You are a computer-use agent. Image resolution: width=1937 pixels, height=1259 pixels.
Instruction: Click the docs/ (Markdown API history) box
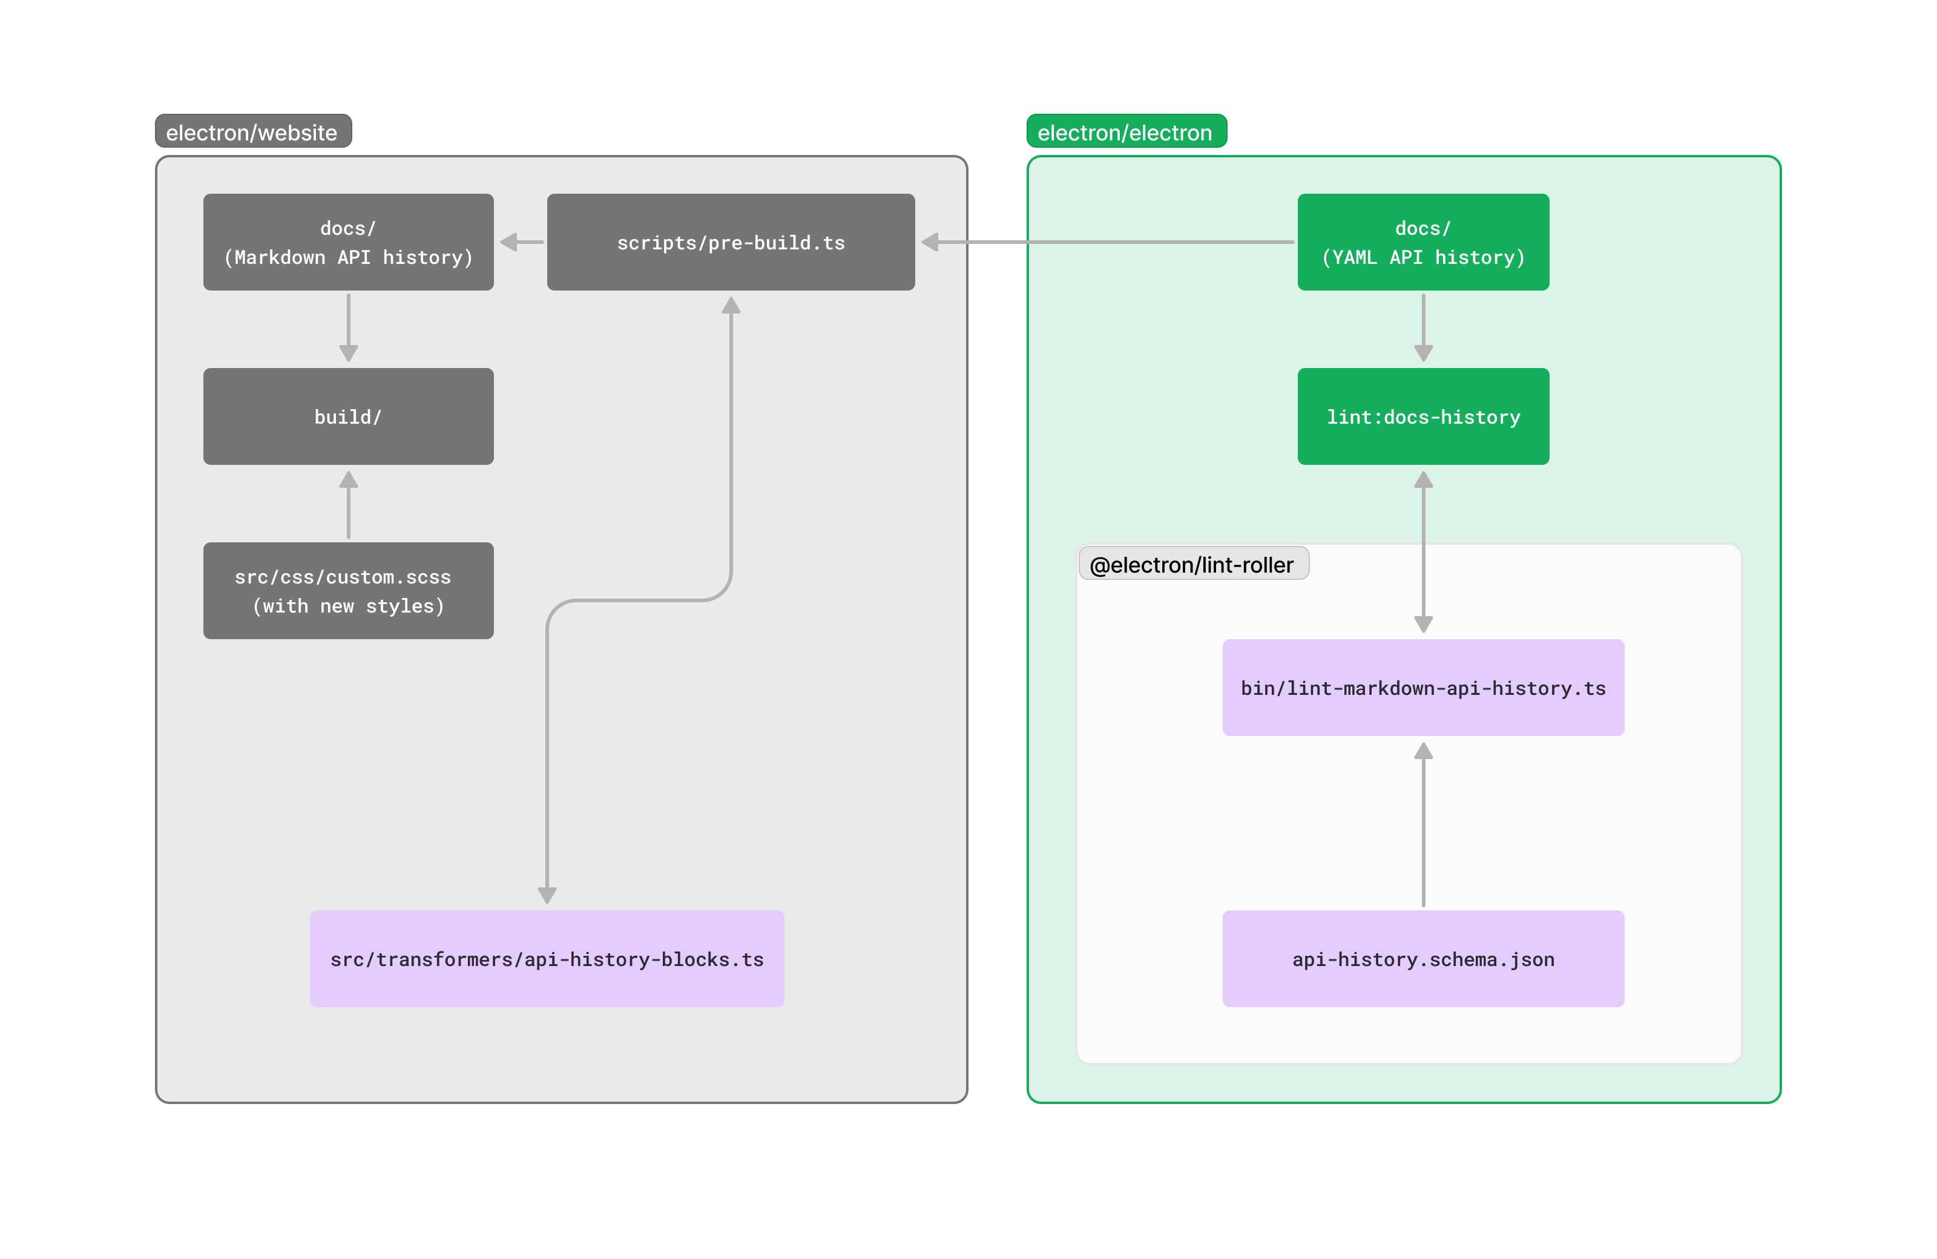348,242
